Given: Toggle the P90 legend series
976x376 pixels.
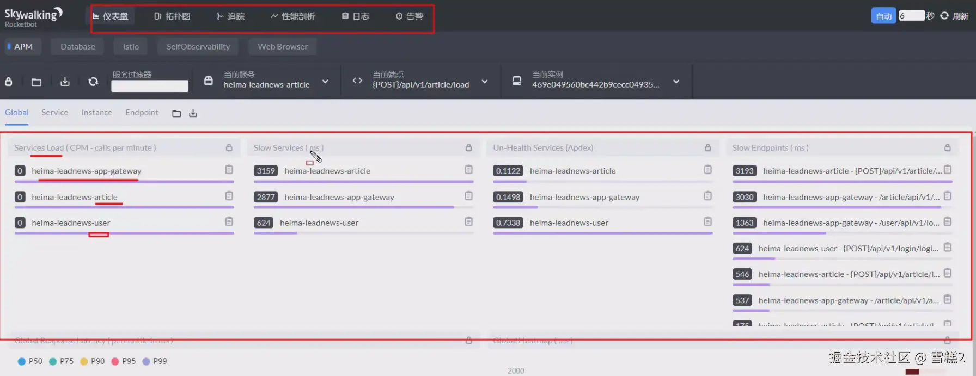Looking at the screenshot, I should [93, 361].
